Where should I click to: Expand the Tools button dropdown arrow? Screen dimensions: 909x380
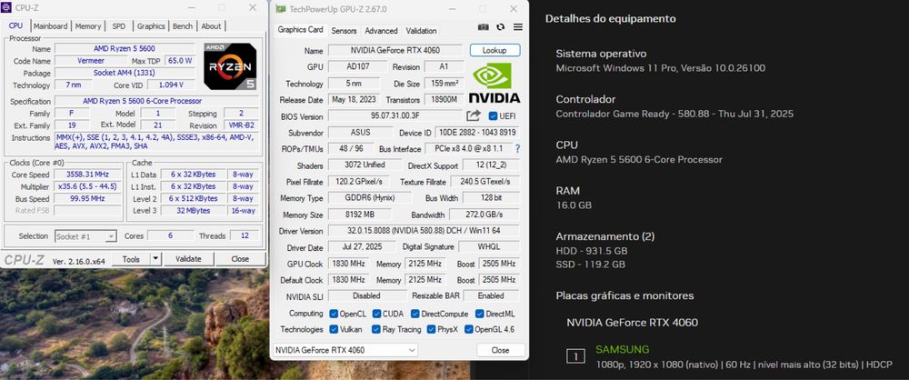pos(155,259)
